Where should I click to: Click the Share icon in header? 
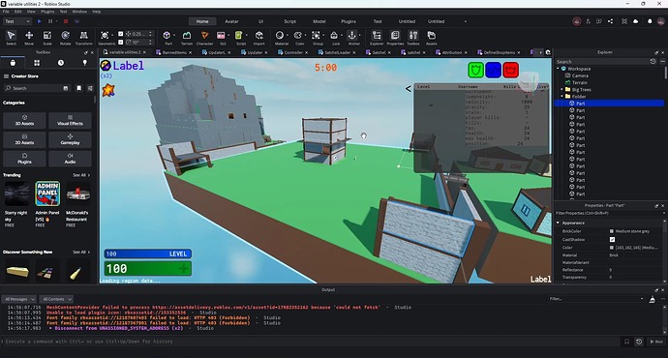click(611, 21)
